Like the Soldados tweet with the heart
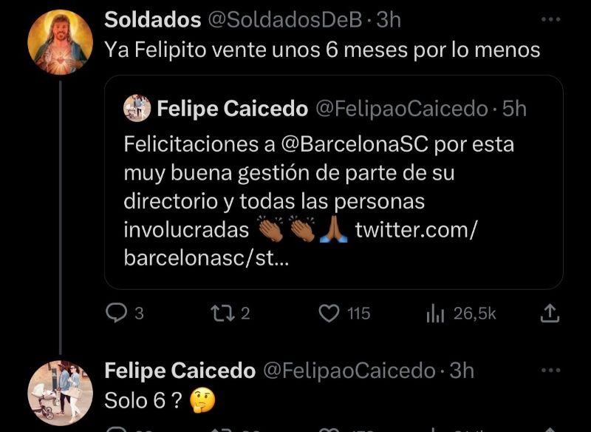Viewport: 591px width, 432px height. coord(329,314)
